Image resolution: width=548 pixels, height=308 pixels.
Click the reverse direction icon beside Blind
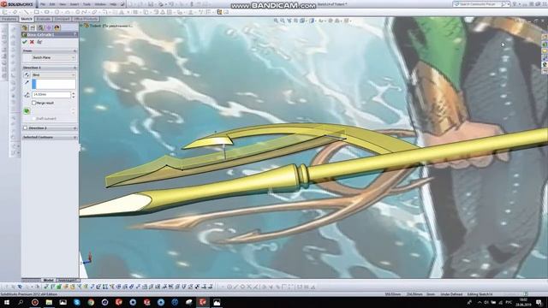coord(27,74)
